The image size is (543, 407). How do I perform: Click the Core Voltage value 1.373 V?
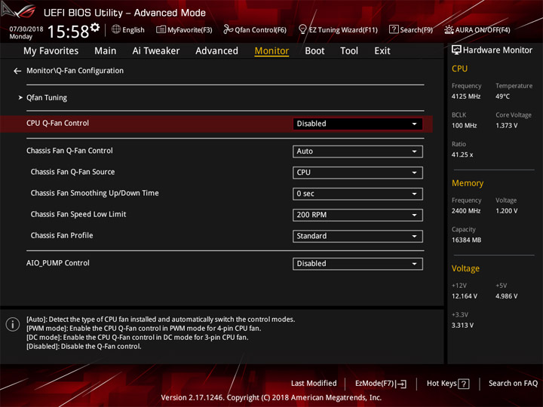(506, 126)
